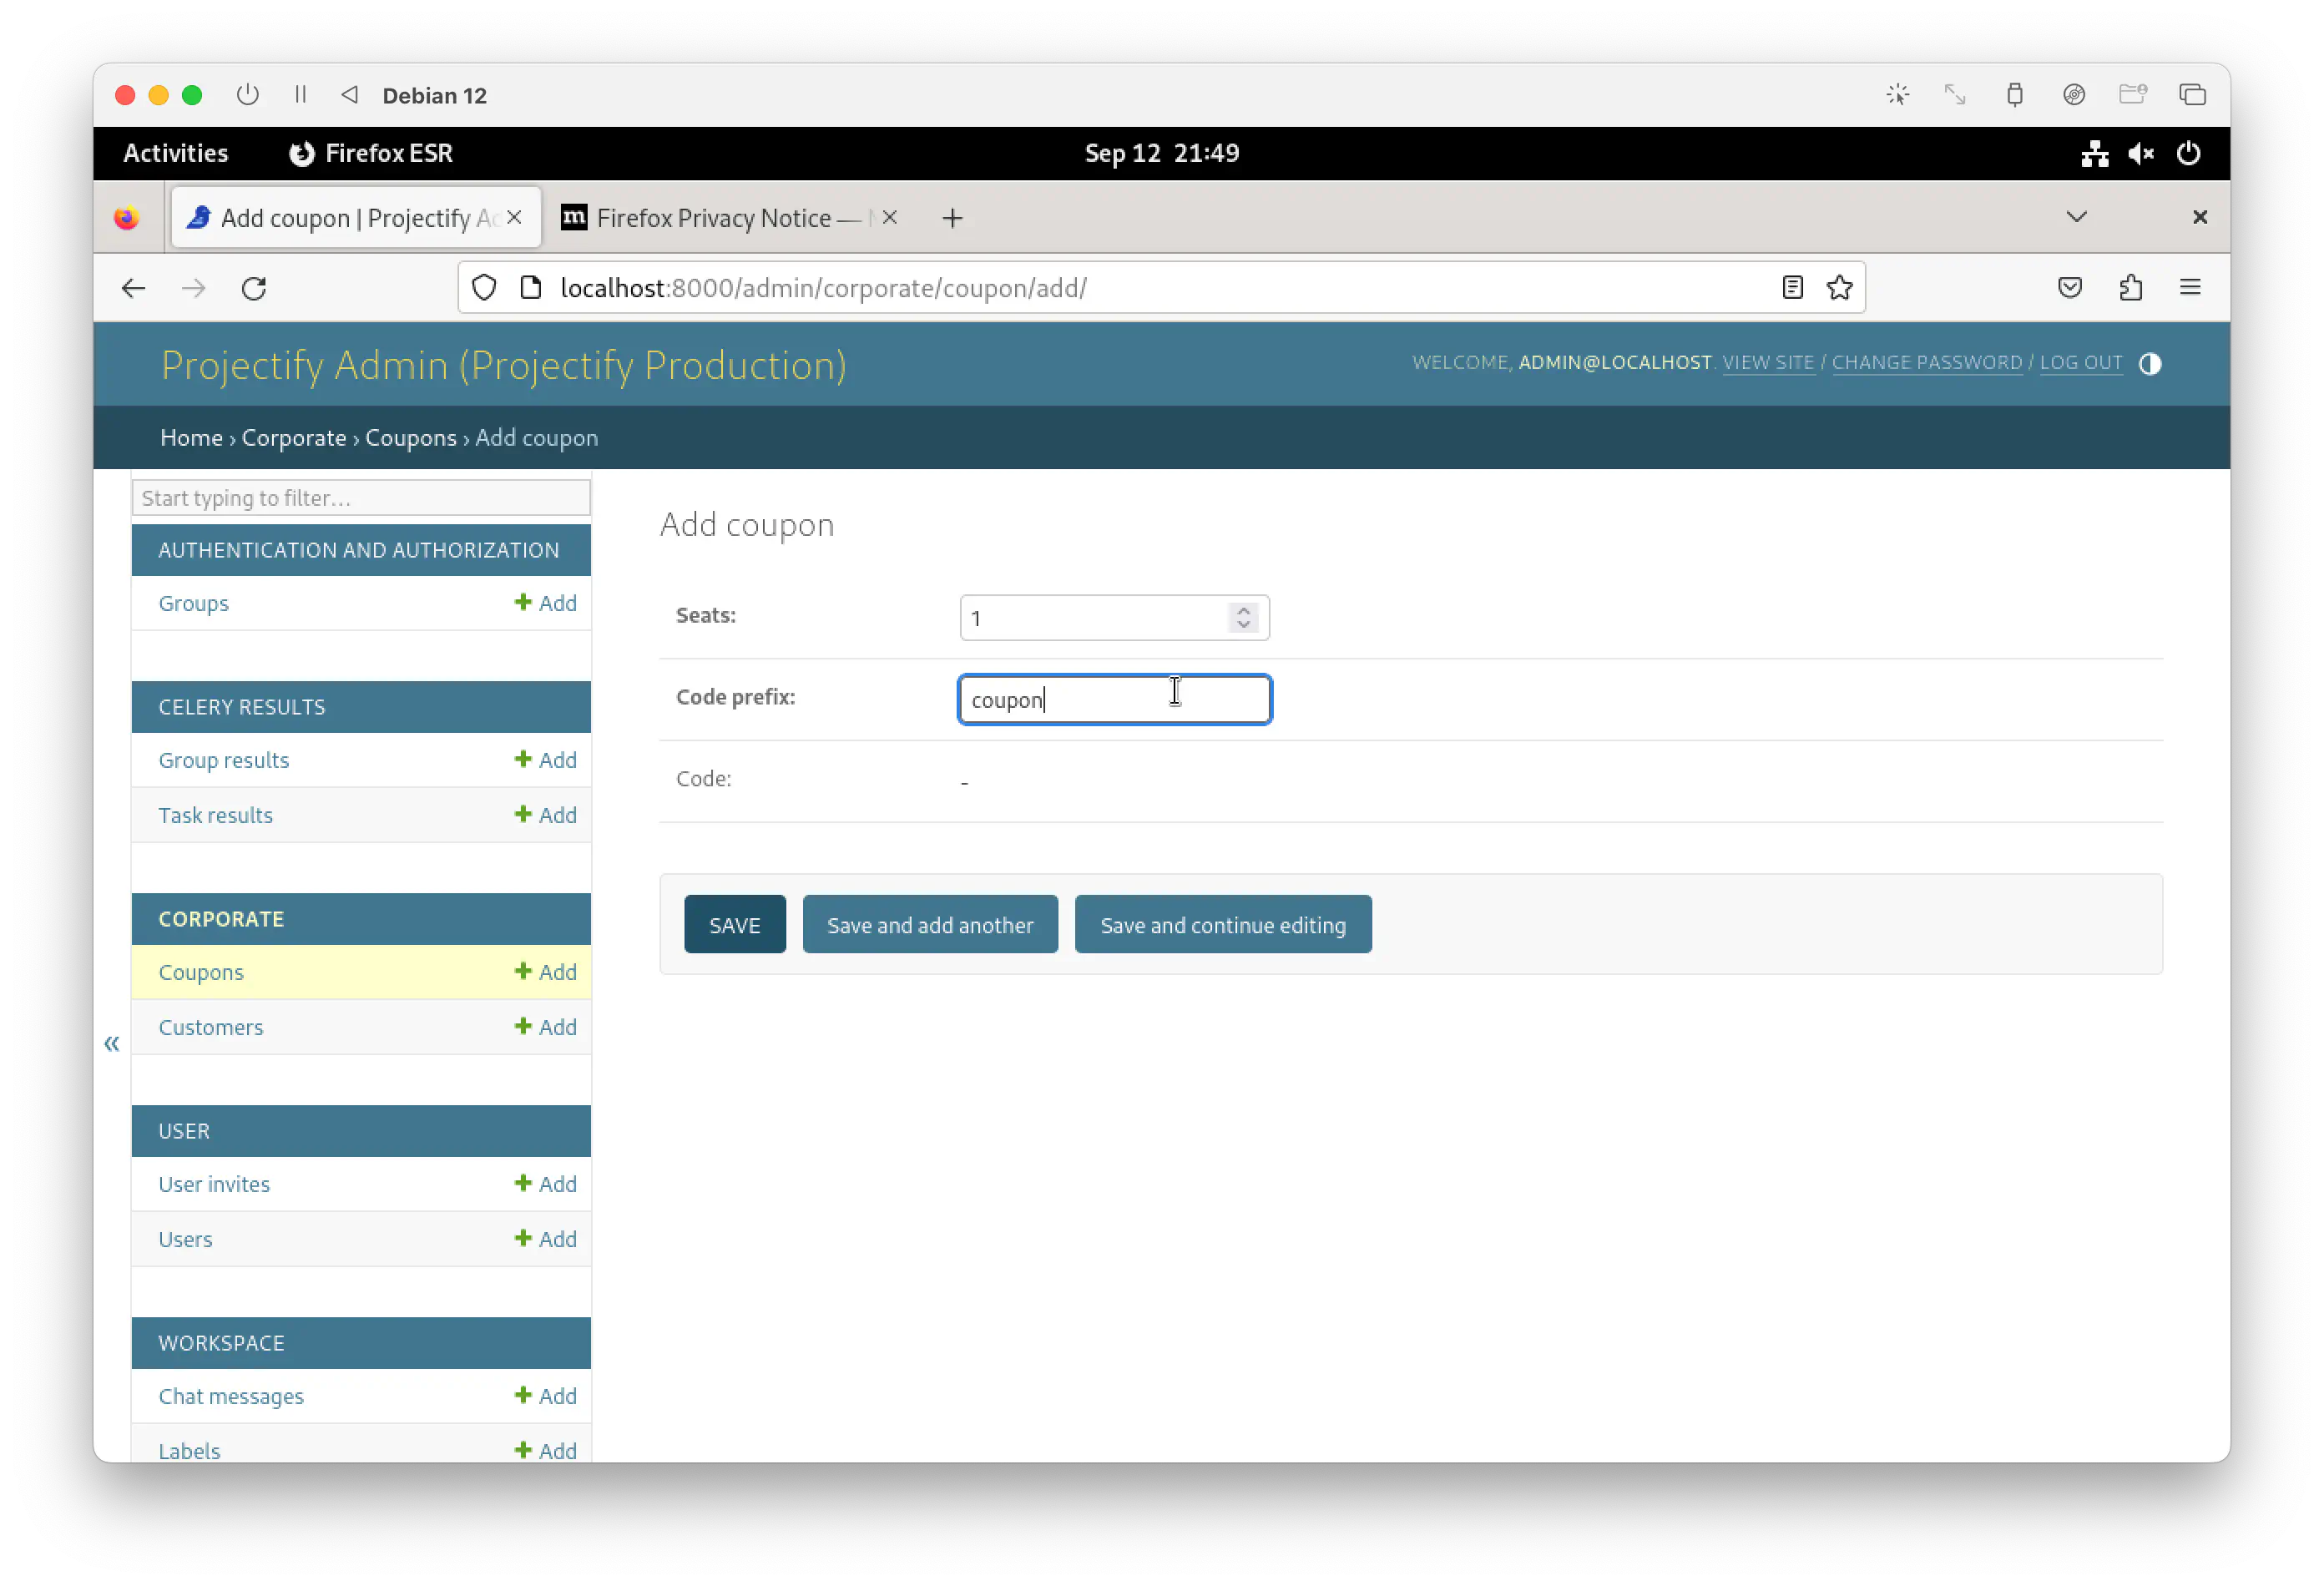Open the GNOME Activities overview

(x=175, y=153)
